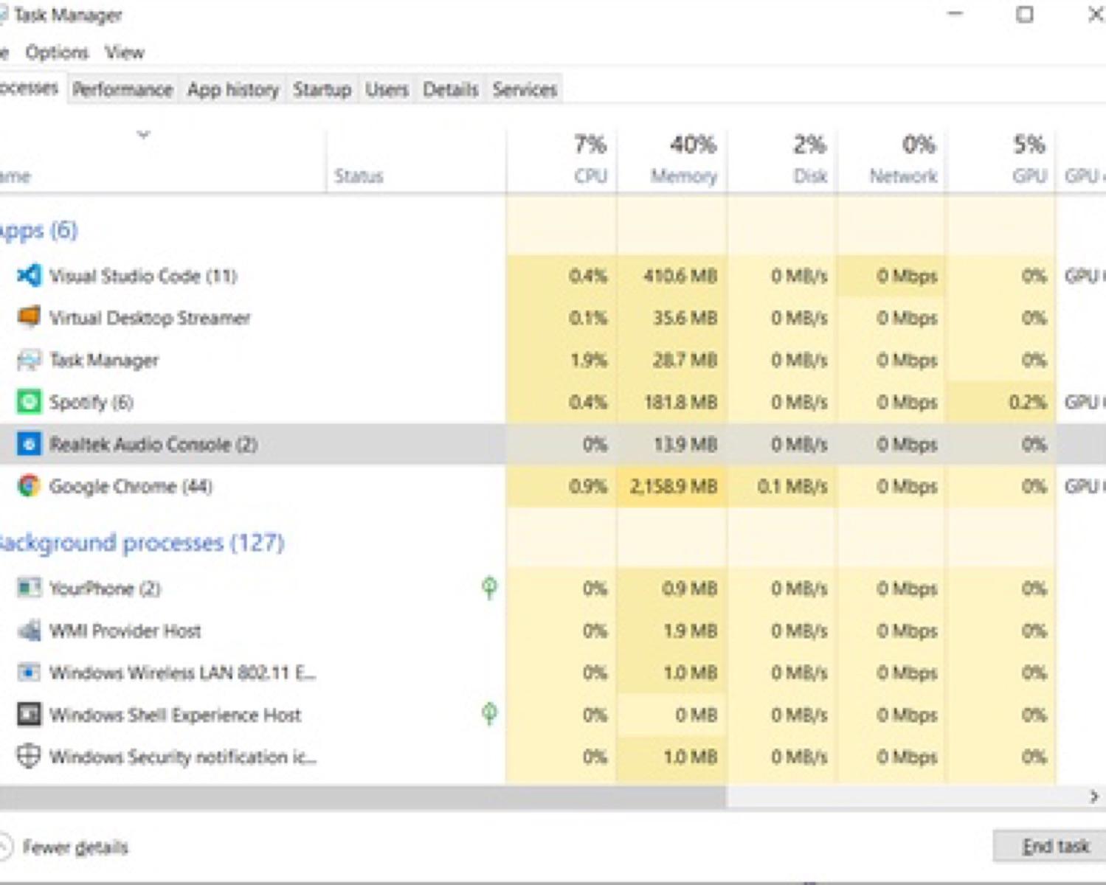Select the Task Manager process row
Image resolution: width=1106 pixels, height=885 pixels.
[553, 360]
